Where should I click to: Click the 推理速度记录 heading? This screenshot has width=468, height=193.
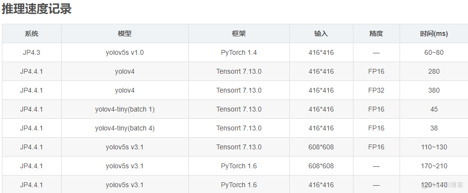click(37, 9)
